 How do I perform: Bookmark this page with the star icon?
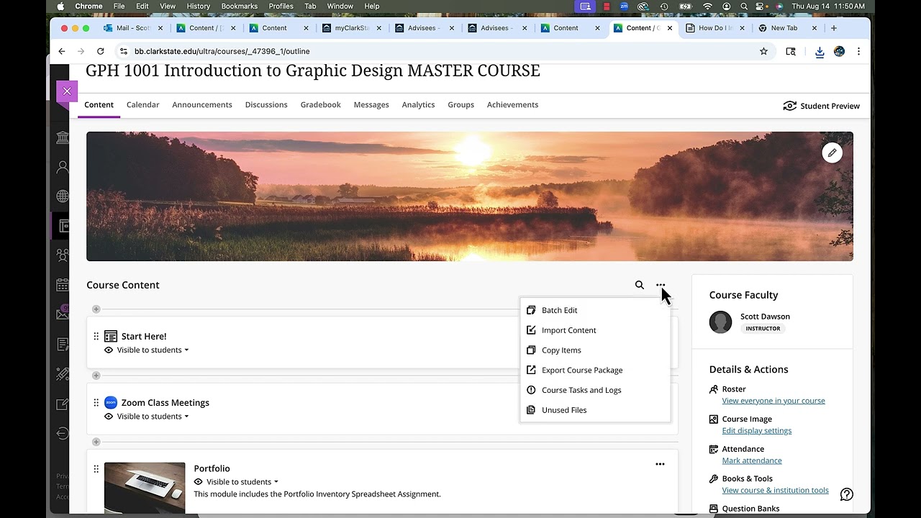coord(763,51)
